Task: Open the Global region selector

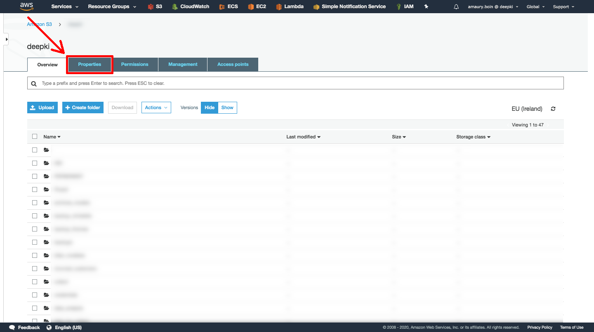Action: pos(535,7)
